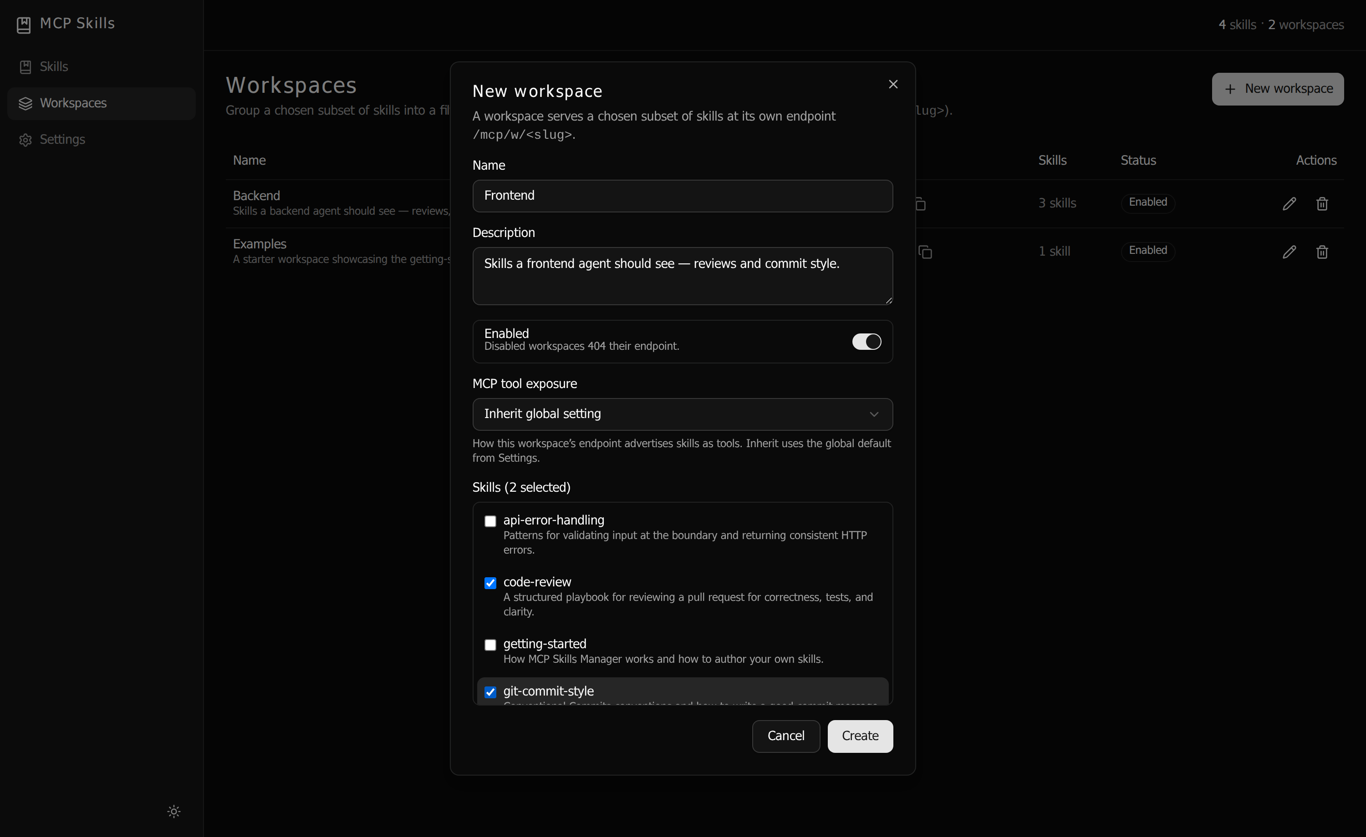Click the '3 skills' cell

pos(1057,203)
